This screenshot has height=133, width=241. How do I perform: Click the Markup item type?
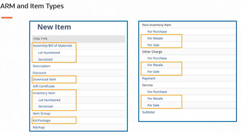pos(39,127)
